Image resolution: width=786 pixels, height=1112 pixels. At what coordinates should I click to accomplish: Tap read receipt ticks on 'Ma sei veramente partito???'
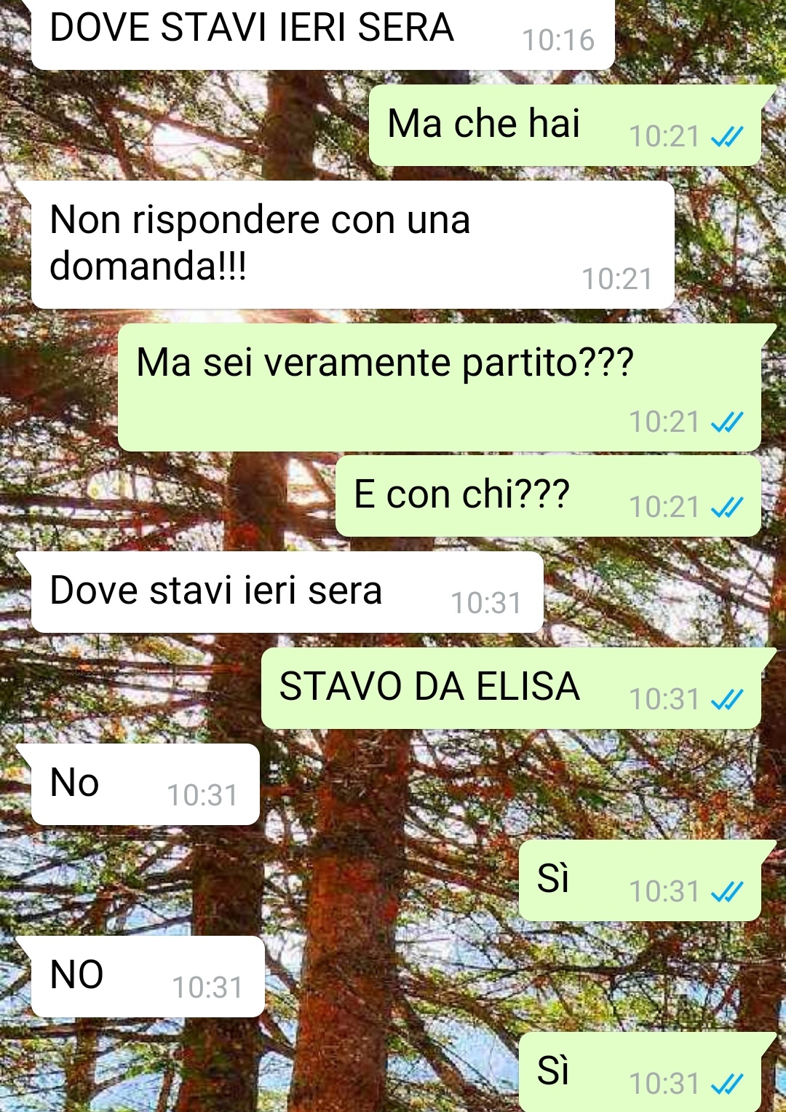coord(727,422)
